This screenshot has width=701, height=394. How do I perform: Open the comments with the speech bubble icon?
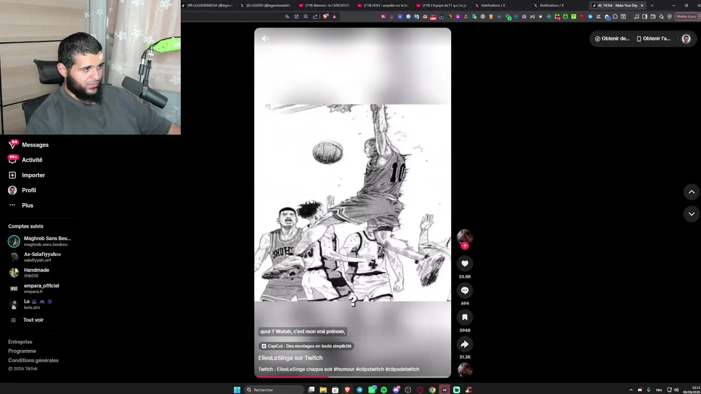pyautogui.click(x=464, y=291)
